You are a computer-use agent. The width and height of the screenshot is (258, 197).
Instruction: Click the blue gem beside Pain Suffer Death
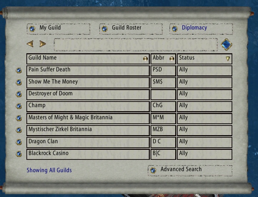(19, 70)
